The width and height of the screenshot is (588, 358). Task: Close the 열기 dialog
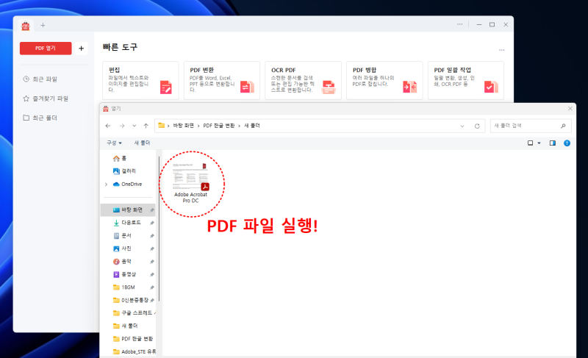[x=570, y=108]
